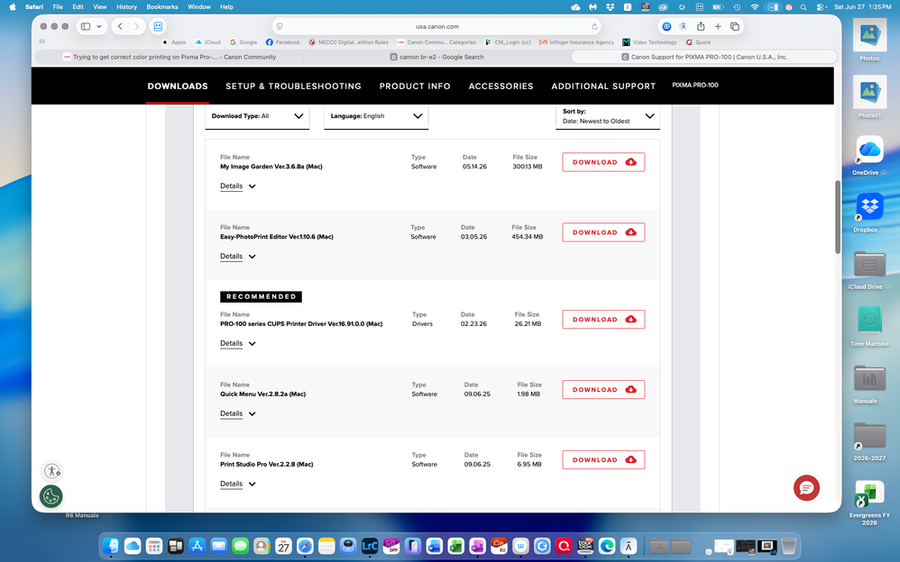Open the red live chat bubble
Screen dimensions: 900x562
click(x=806, y=488)
